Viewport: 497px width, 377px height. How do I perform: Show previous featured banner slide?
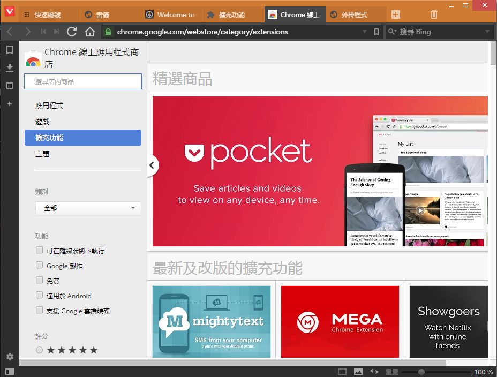[x=152, y=165]
